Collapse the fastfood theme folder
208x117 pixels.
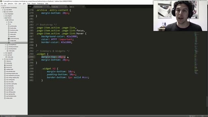[x=6, y=20]
